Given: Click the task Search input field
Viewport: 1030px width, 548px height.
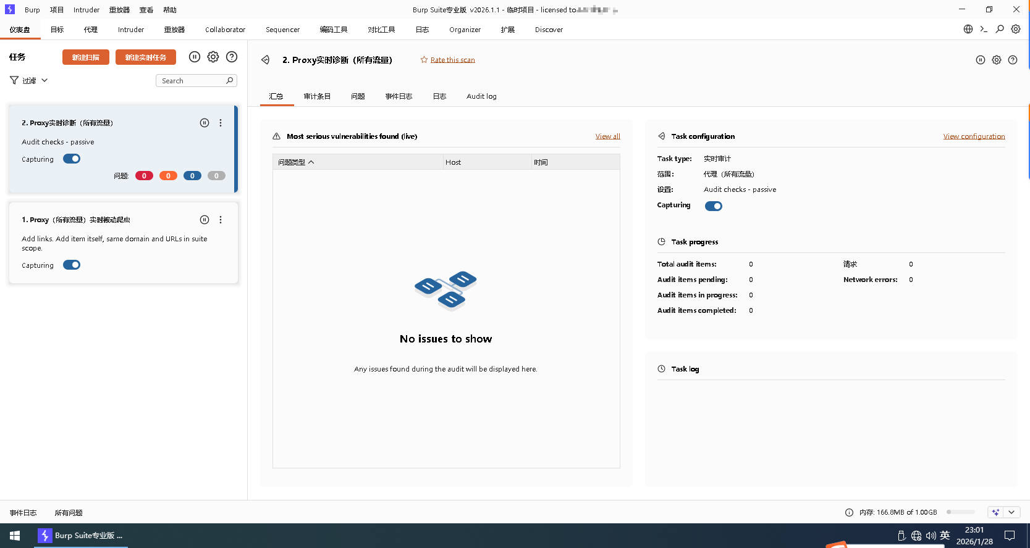Looking at the screenshot, I should [192, 81].
